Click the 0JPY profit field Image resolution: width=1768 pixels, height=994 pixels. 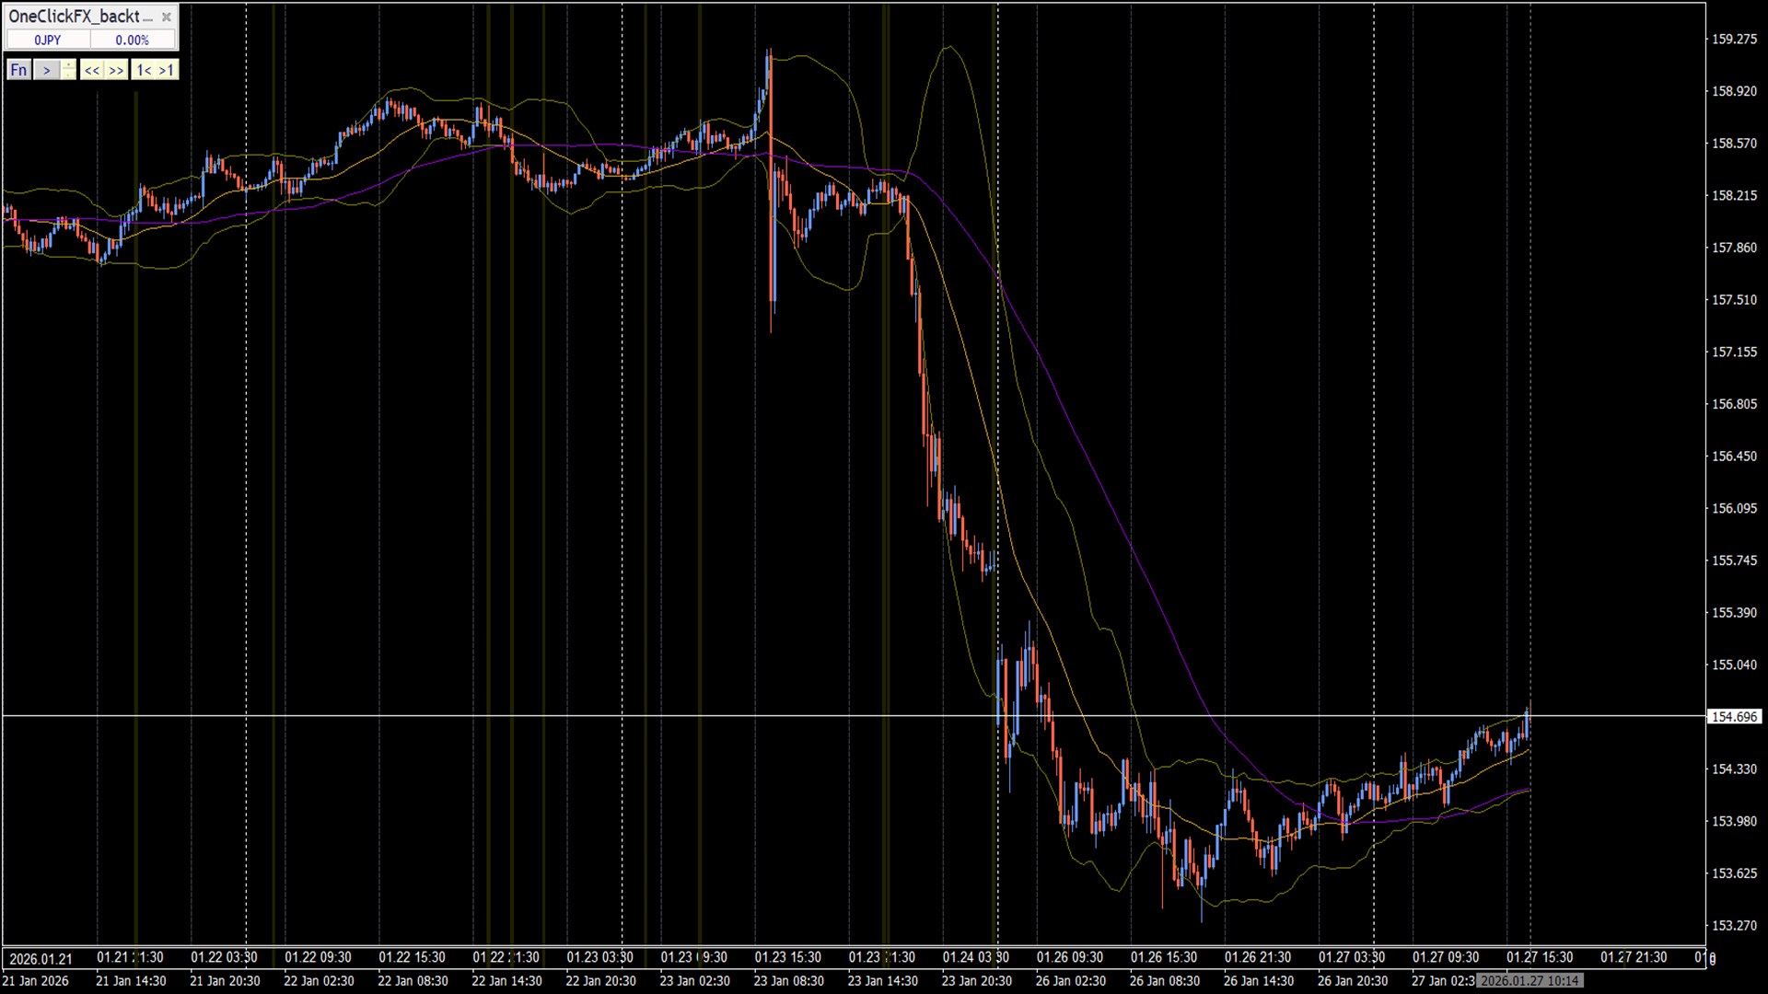48,40
